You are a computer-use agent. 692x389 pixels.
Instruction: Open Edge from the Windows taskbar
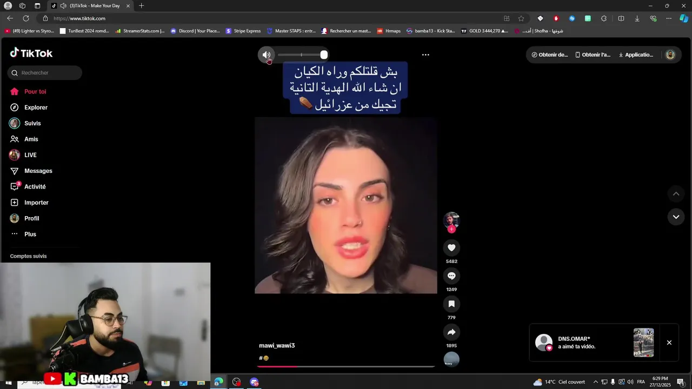(x=218, y=382)
